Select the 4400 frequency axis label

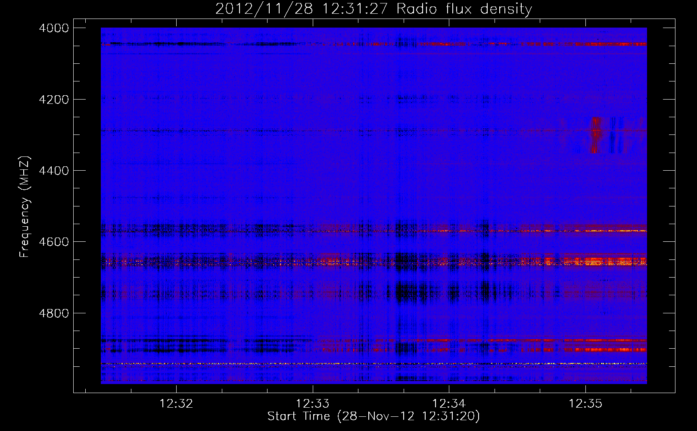54,171
